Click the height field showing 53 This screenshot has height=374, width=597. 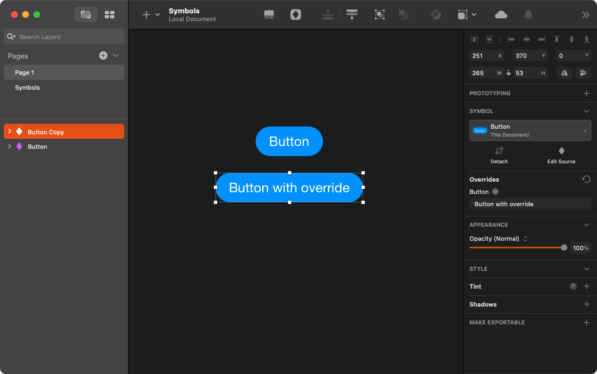click(x=530, y=73)
